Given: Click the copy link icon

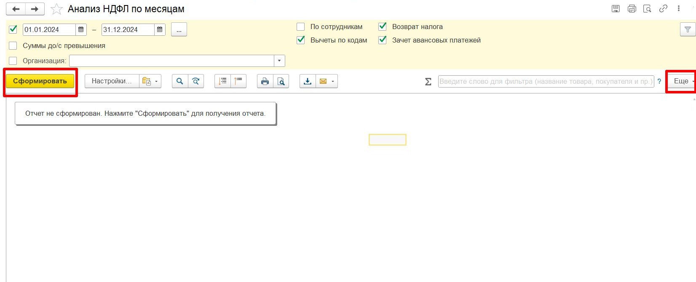Looking at the screenshot, I should (663, 8).
